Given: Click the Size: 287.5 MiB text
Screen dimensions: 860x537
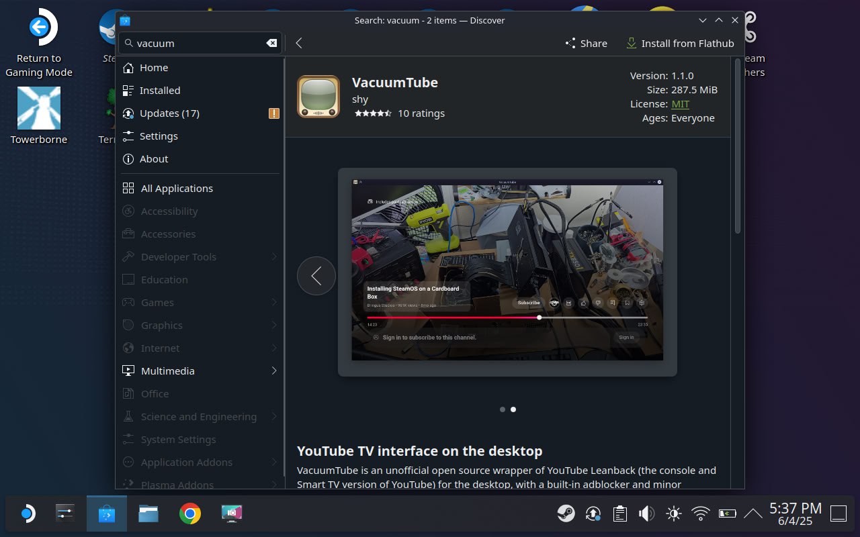Looking at the screenshot, I should pos(683,90).
